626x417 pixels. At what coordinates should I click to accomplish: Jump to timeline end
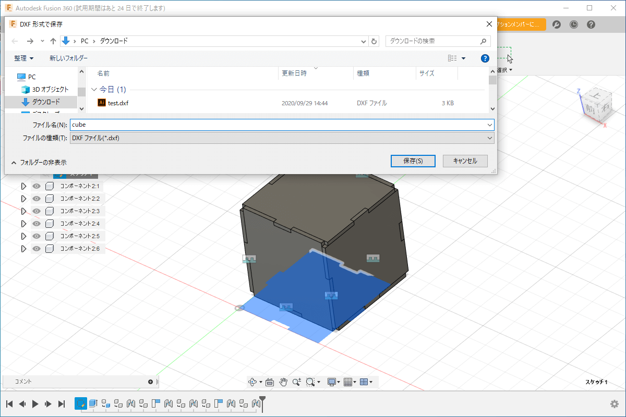[x=62, y=404]
